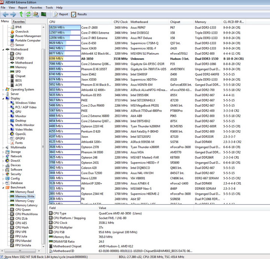Select the Memory Read benchmark icon
Viewport: 270px width, 259px height.
point(12,192)
